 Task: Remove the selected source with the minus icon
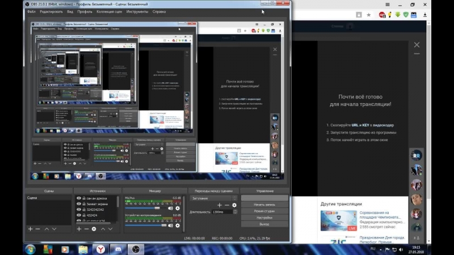point(86,229)
